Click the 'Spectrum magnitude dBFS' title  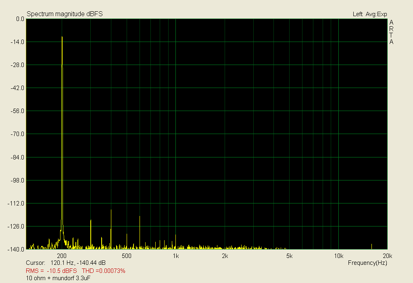pyautogui.click(x=65, y=14)
